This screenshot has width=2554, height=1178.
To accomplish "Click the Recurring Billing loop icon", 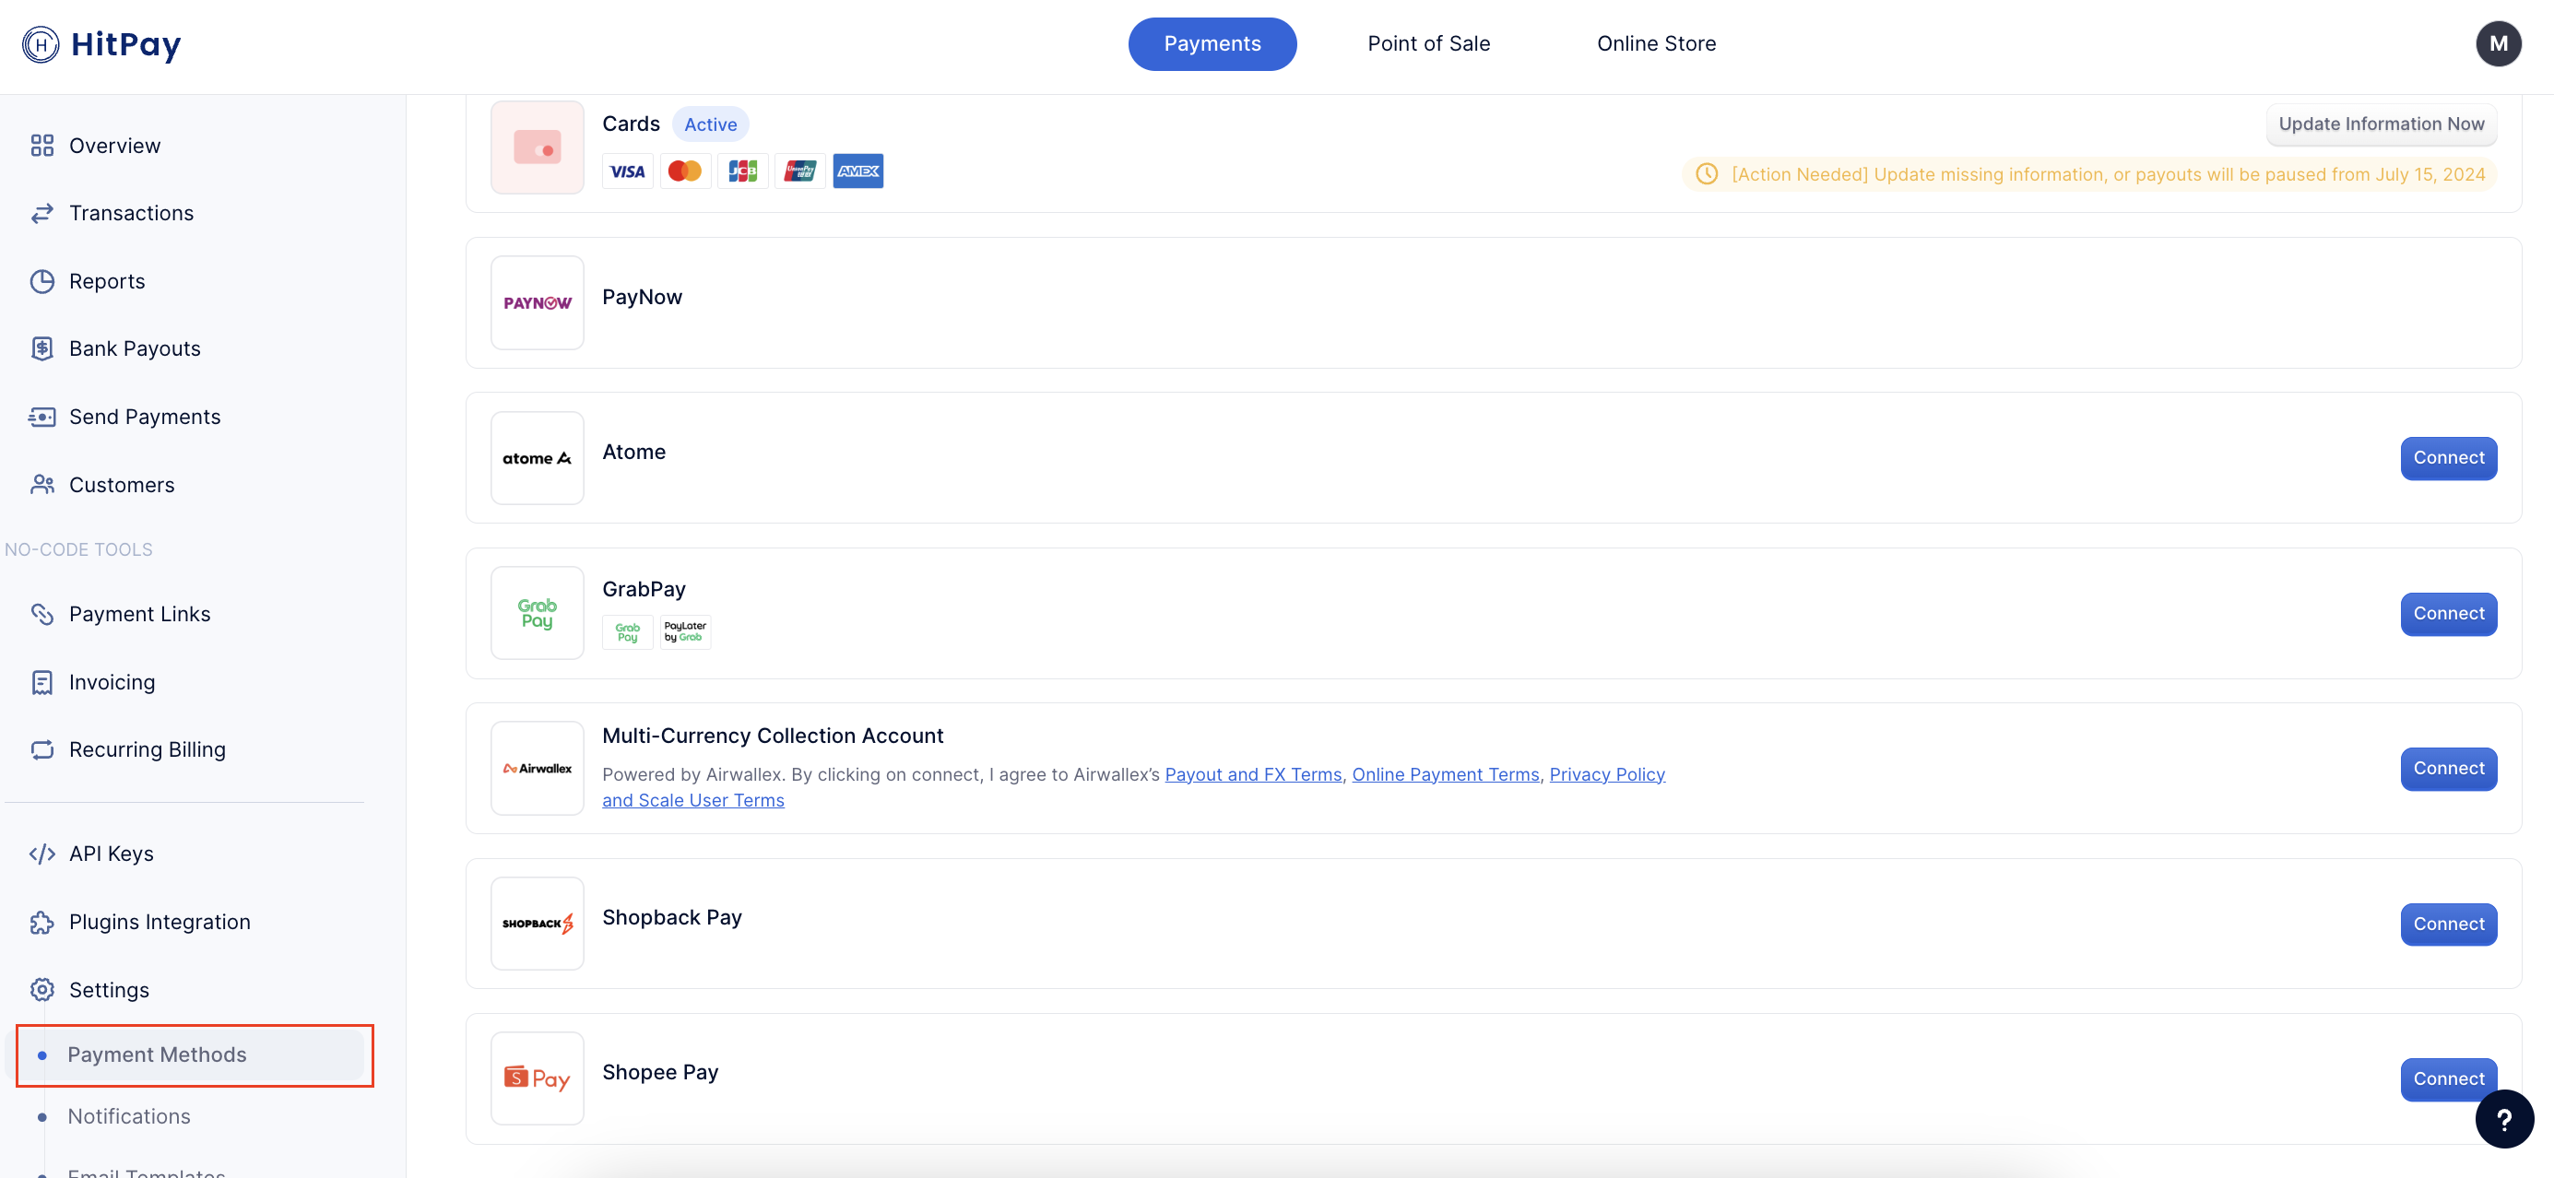I will [41, 749].
